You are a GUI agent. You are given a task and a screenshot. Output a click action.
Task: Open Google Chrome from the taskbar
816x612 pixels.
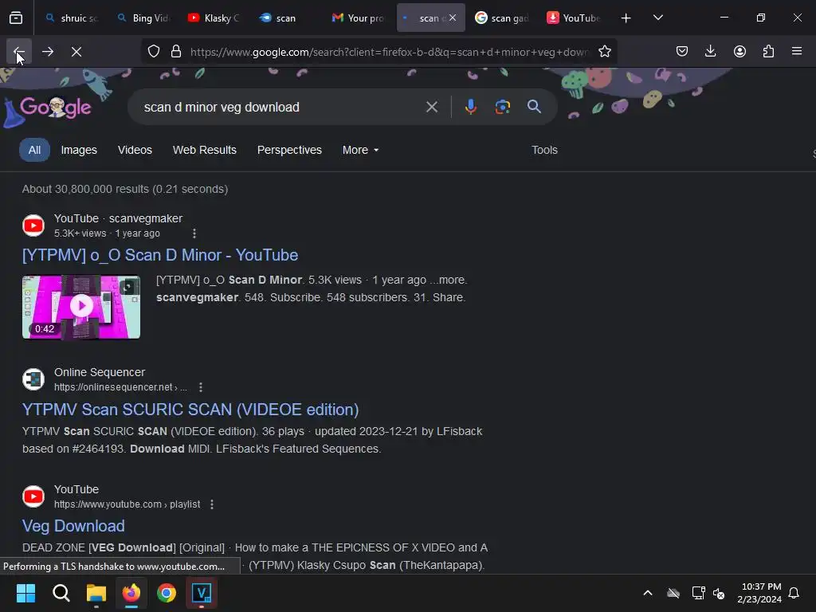167,593
